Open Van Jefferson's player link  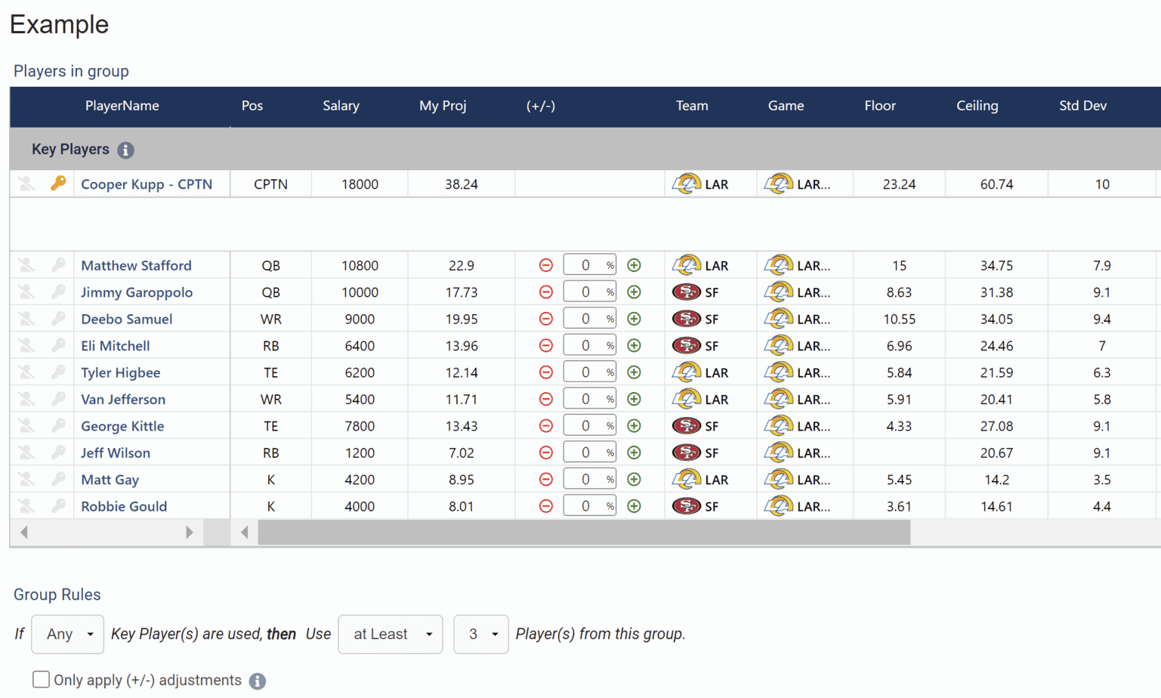coord(122,399)
